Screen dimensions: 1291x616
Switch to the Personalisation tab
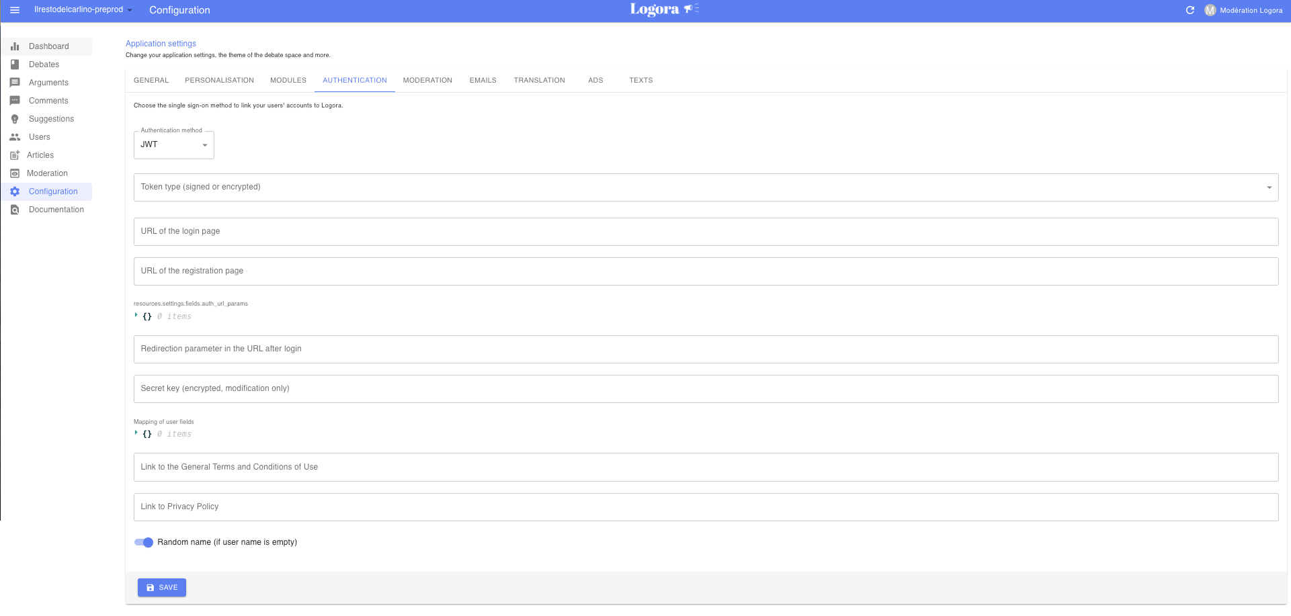[x=219, y=81]
